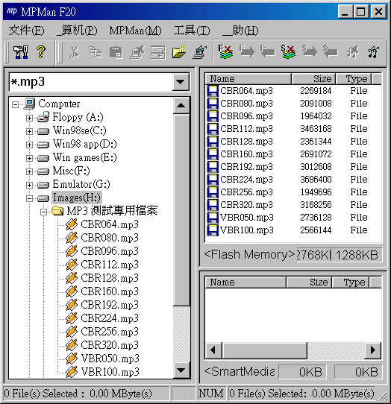Expand the Win98 app(D:) drive node
The image size is (391, 404).
click(29, 145)
